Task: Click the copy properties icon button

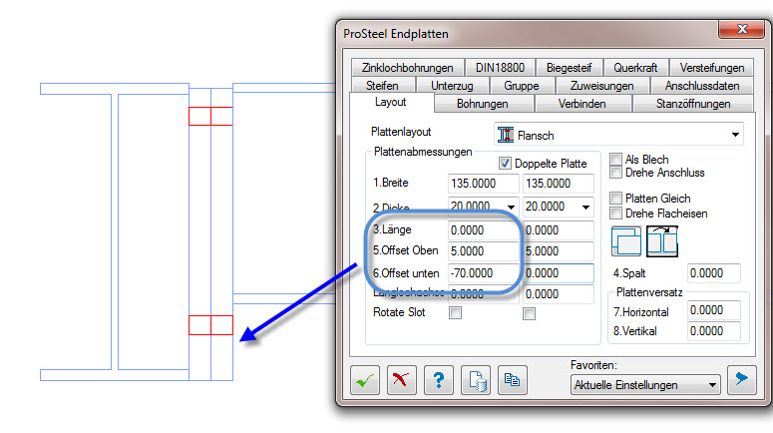Action: point(513,380)
